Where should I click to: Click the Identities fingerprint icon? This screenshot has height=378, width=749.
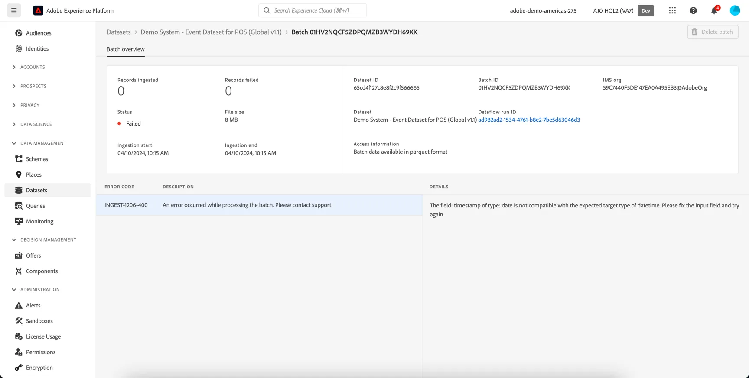19,48
